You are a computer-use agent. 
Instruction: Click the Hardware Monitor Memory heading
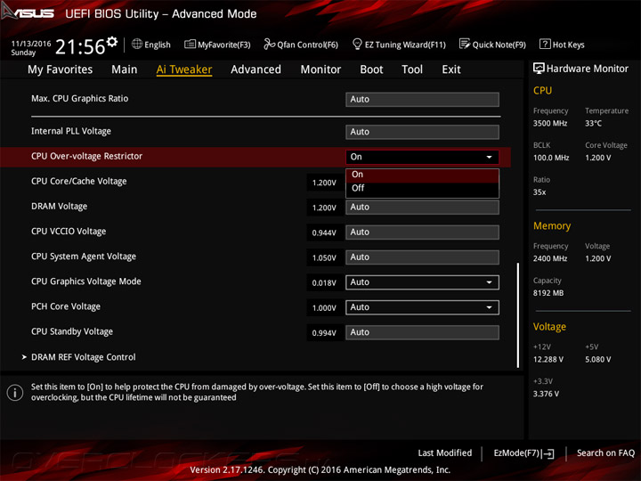pyautogui.click(x=552, y=225)
